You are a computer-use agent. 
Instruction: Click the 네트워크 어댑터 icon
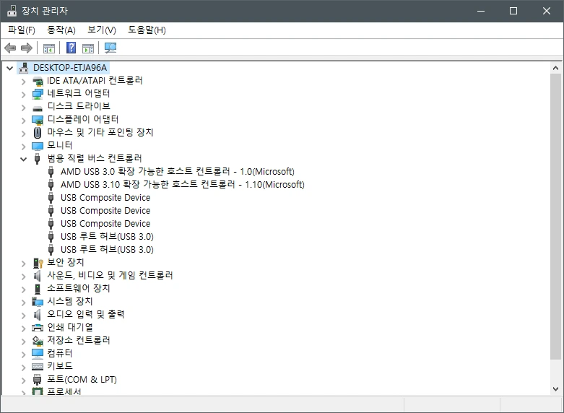[38, 94]
